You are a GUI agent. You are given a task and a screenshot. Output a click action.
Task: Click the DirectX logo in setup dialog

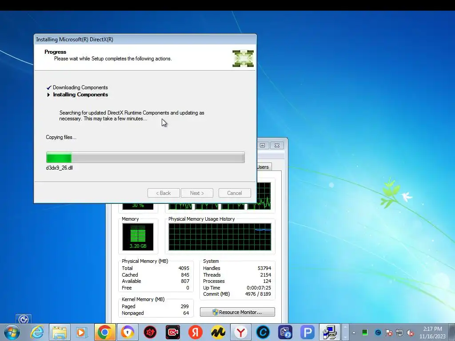[x=243, y=58]
